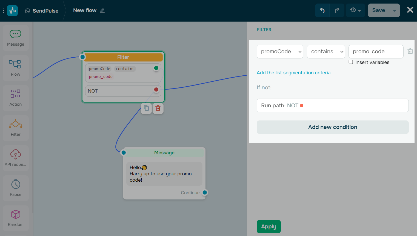Rename the flow using the pencil icon

coord(102,10)
